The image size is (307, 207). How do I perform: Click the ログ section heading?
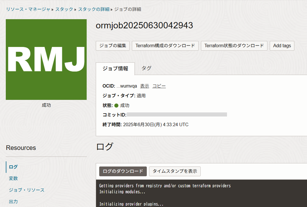pos(105,147)
